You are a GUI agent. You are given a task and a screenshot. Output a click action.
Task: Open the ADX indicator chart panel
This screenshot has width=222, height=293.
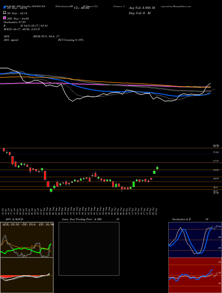click(x=27, y=240)
